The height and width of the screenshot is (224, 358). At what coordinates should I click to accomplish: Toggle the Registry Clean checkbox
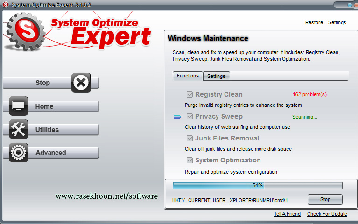190,95
